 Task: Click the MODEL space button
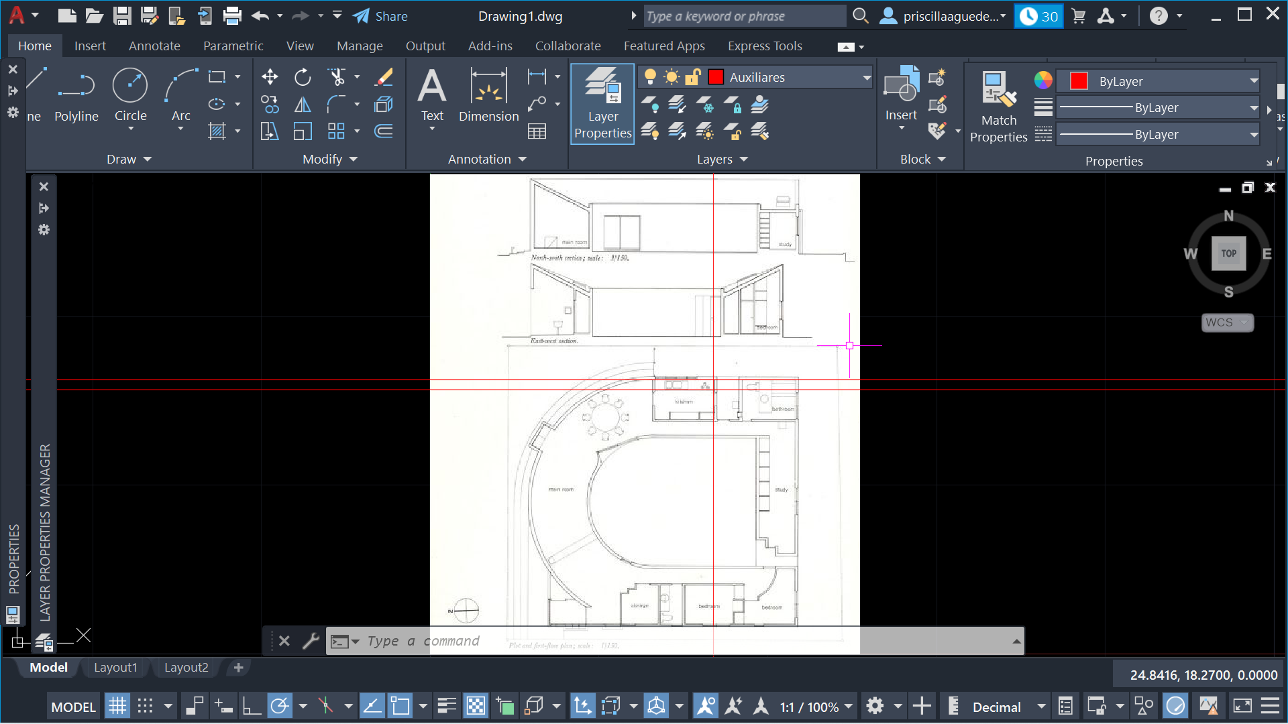(74, 707)
